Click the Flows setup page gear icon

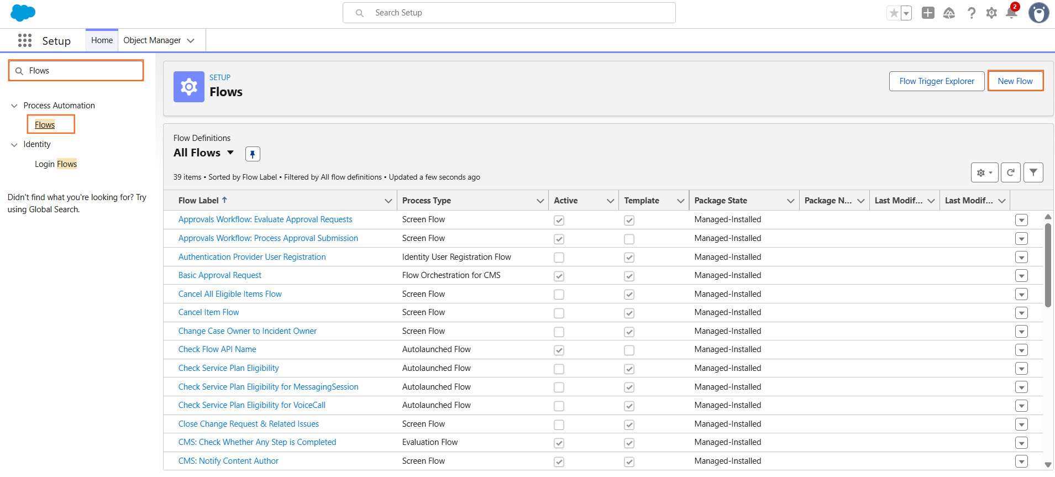(x=189, y=87)
